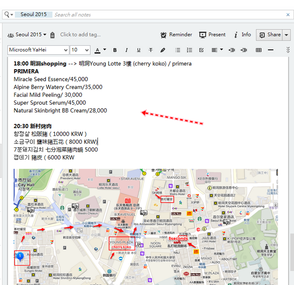Click the search options dropdown arrow
Viewport: 294px width, 285px height.
pyautogui.click(x=12, y=15)
